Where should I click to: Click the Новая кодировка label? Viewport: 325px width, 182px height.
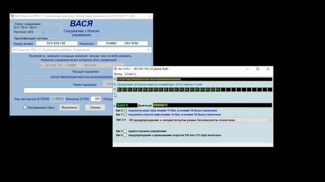coord(85,84)
